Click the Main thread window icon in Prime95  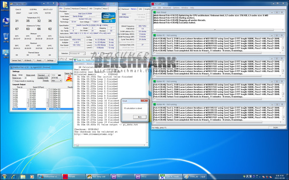tap(154, 12)
